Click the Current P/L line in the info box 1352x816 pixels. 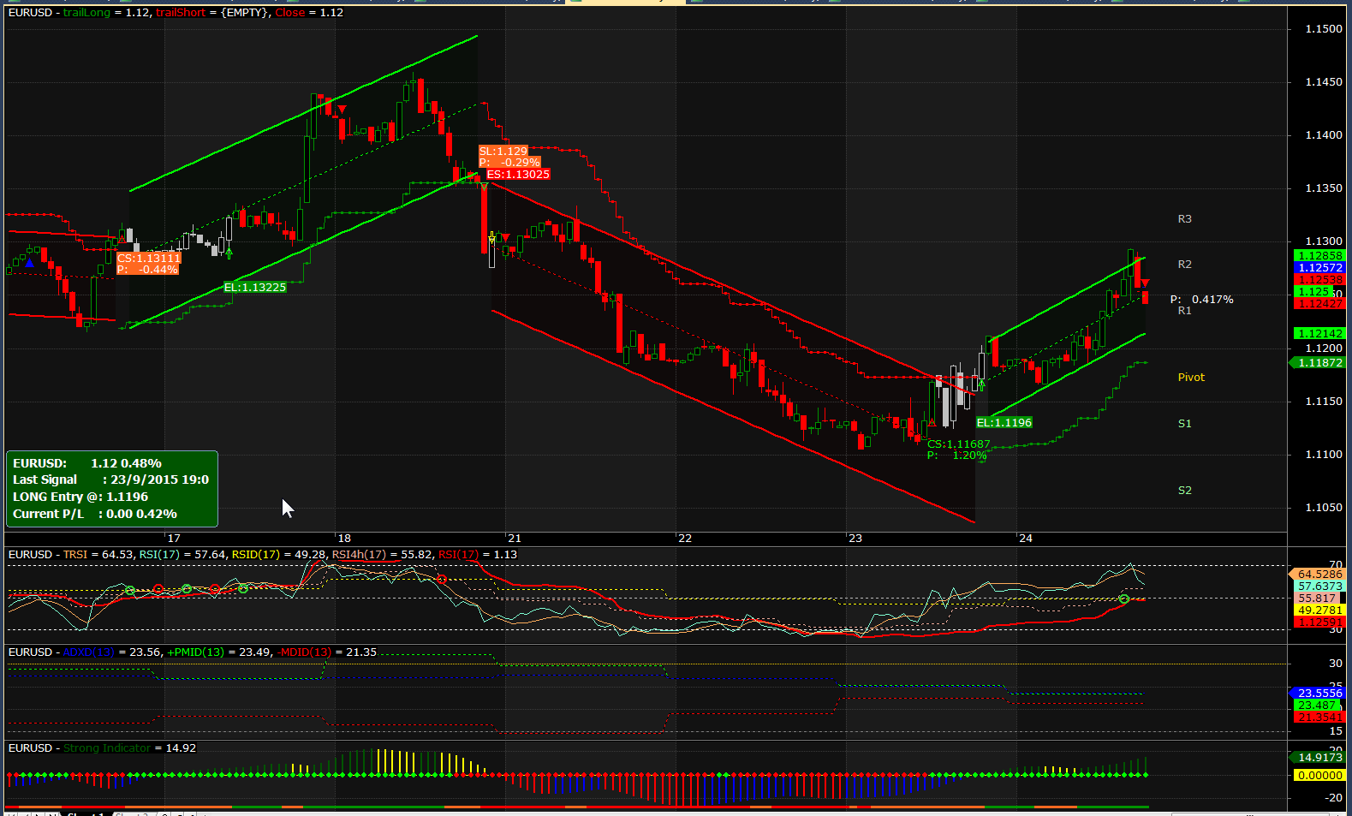pyautogui.click(x=95, y=514)
